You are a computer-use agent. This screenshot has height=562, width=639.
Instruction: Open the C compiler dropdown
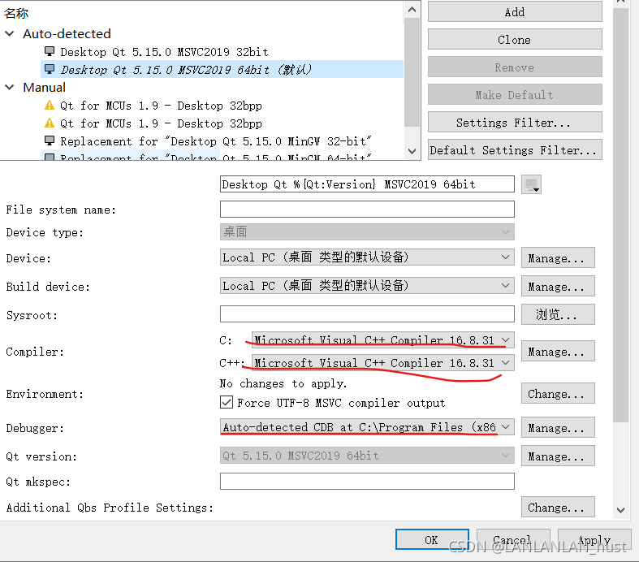tap(382, 340)
